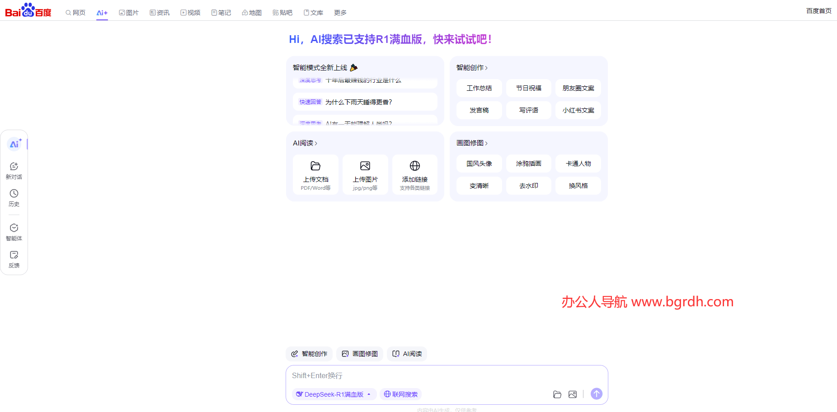Switch to the 笔记 tab

(x=221, y=13)
